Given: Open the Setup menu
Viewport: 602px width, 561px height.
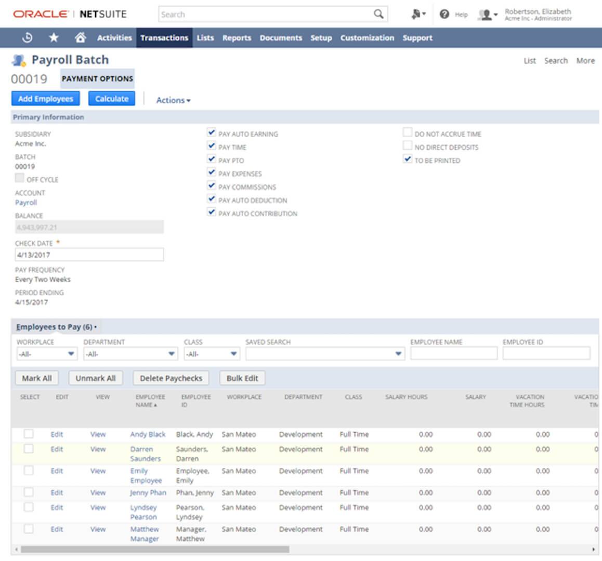Looking at the screenshot, I should coord(321,38).
